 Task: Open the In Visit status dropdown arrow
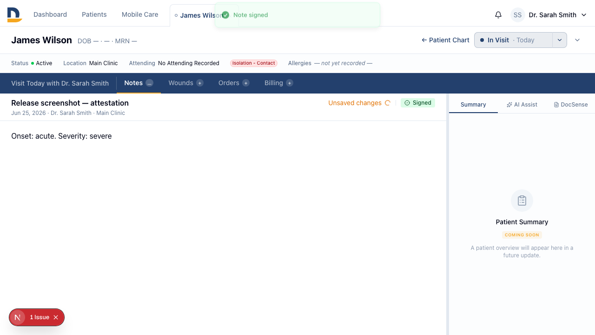pos(560,40)
